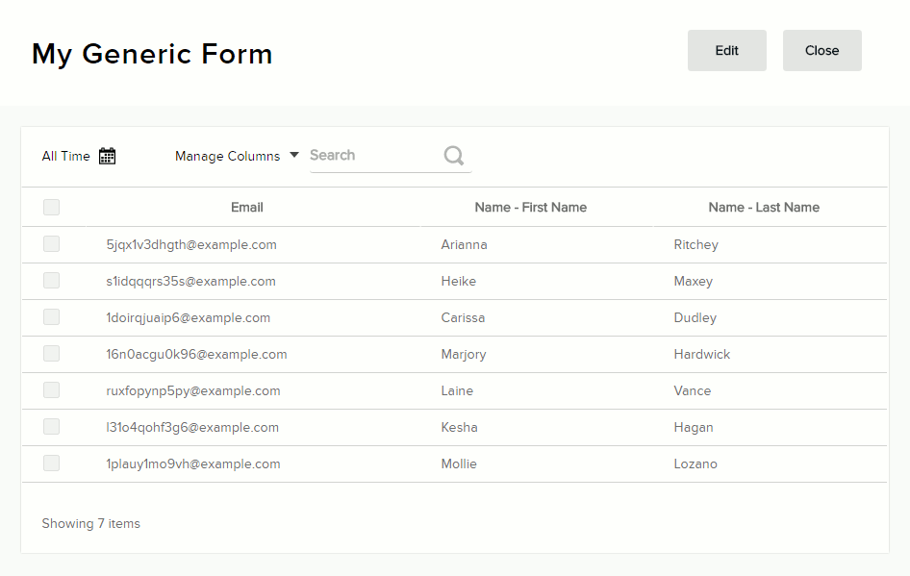The height and width of the screenshot is (576, 910).
Task: Open the All Time date filter
Action: click(66, 156)
